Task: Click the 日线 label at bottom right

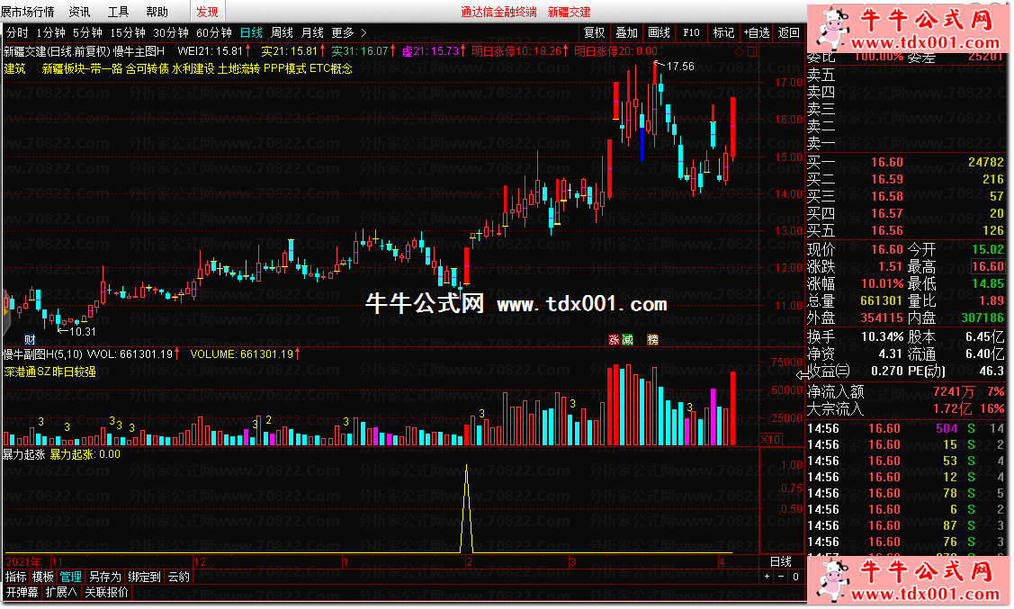Action: (781, 561)
